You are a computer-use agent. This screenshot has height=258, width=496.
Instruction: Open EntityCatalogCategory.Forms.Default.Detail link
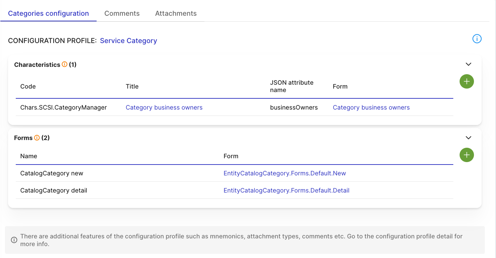point(286,190)
